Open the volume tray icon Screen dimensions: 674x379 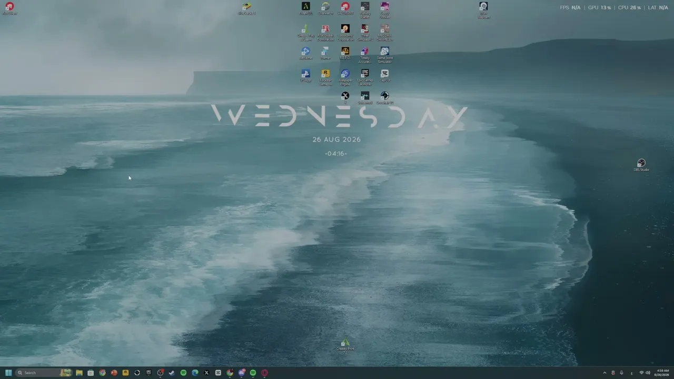(x=648, y=373)
